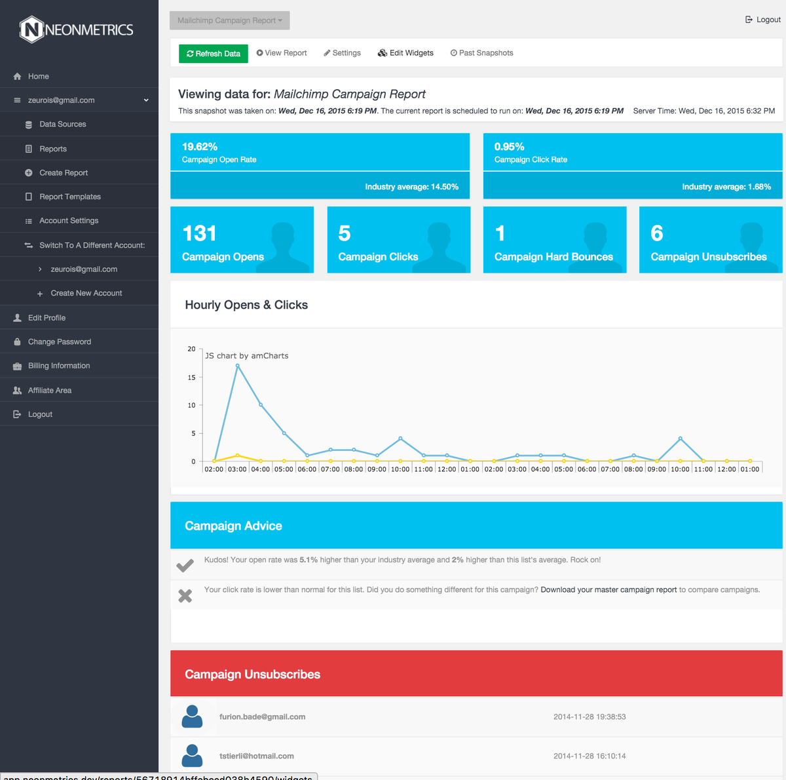The height and width of the screenshot is (780, 786).
Task: Click the Switch Account arrows icon
Action: click(x=28, y=245)
